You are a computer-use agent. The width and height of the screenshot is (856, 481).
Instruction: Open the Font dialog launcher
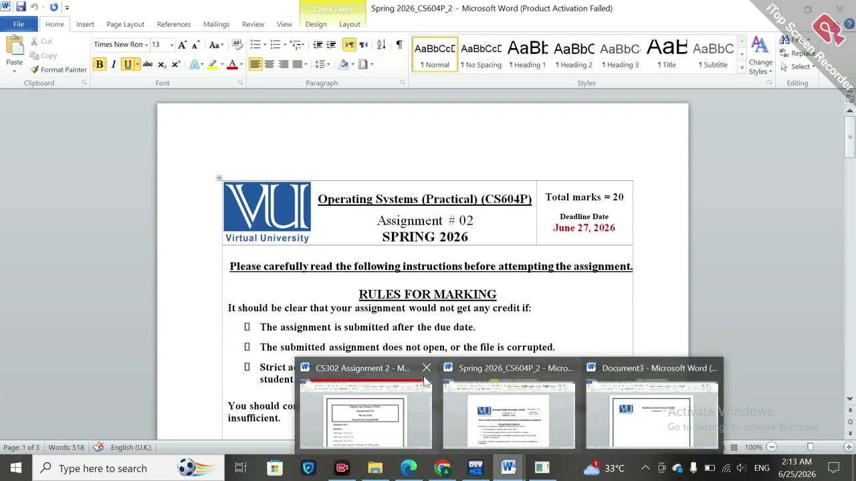(240, 83)
